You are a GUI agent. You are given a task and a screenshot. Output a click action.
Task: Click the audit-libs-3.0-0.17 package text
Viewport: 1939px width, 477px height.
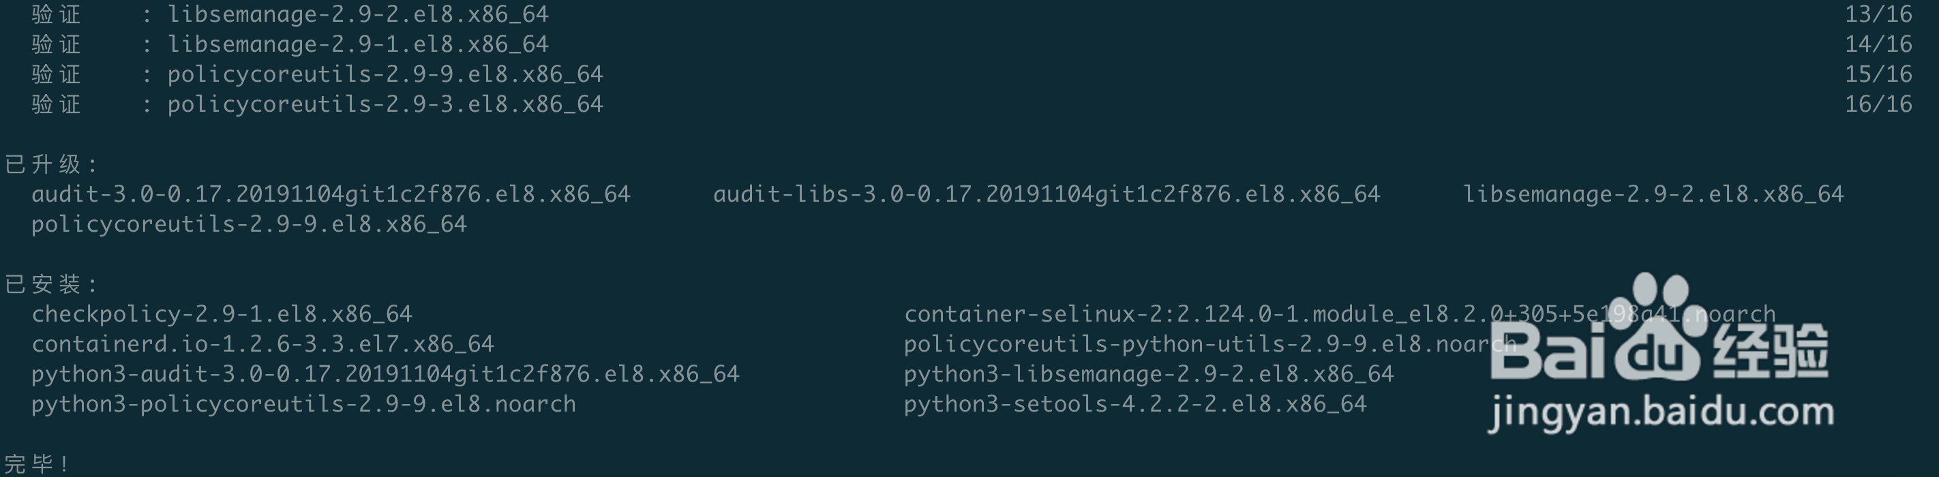[1047, 195]
